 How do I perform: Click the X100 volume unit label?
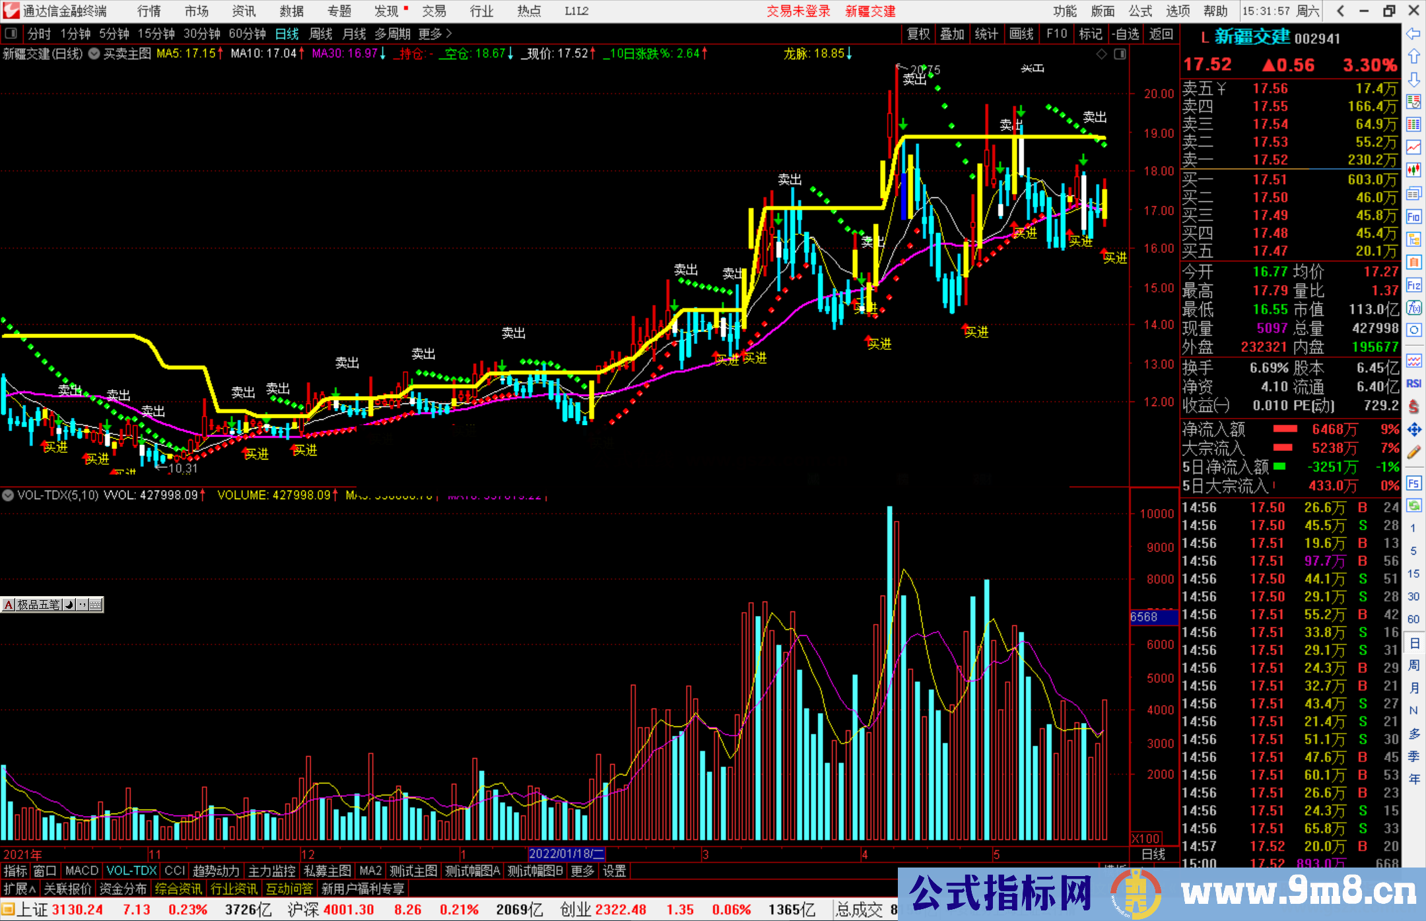tap(1146, 838)
